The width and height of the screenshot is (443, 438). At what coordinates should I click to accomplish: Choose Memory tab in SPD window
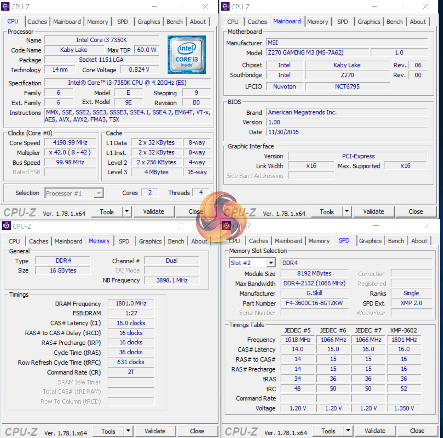point(319,241)
